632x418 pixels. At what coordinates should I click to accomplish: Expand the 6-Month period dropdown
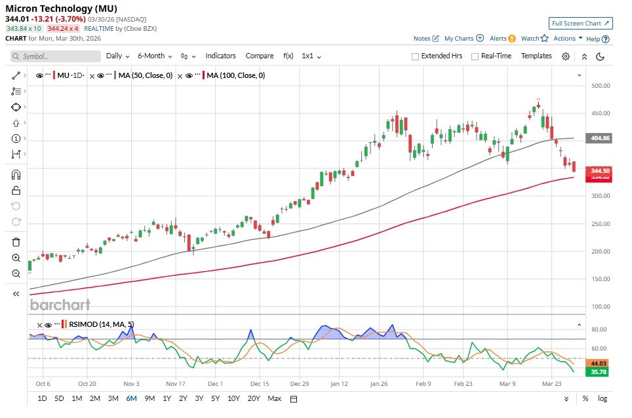[155, 56]
